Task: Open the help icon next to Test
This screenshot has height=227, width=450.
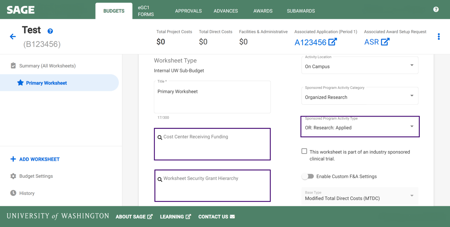Action: 50,31
